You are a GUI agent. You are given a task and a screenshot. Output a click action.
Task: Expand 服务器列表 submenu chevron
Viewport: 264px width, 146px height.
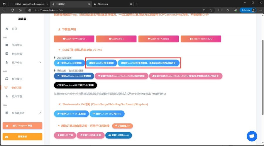point(40,113)
